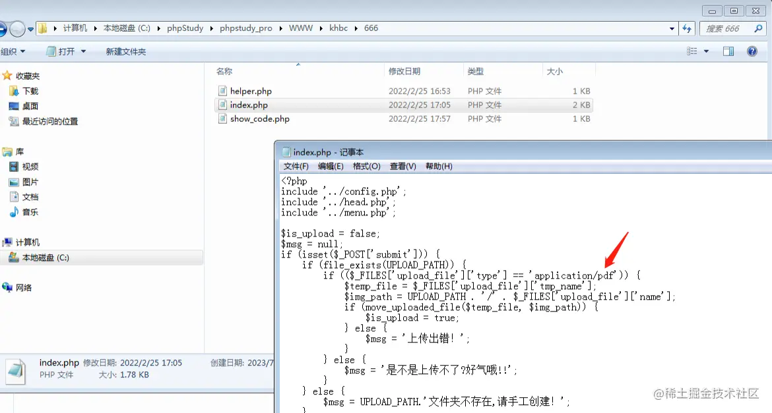This screenshot has height=413, width=772.
Task: Click the change view icon
Action: pos(692,51)
